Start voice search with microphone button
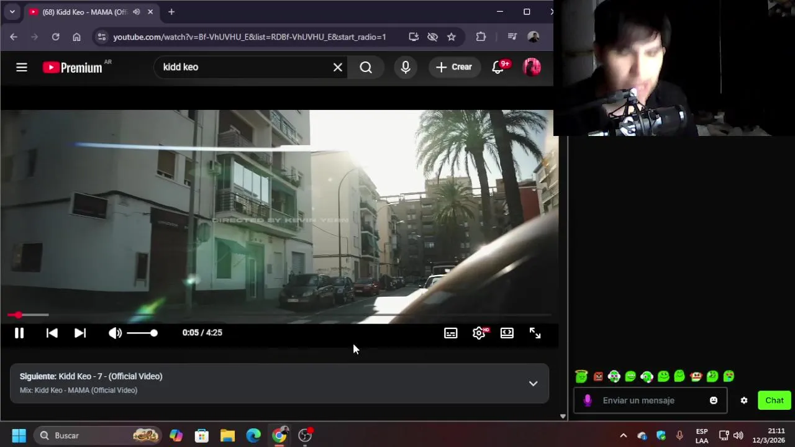The height and width of the screenshot is (447, 795). pos(406,67)
